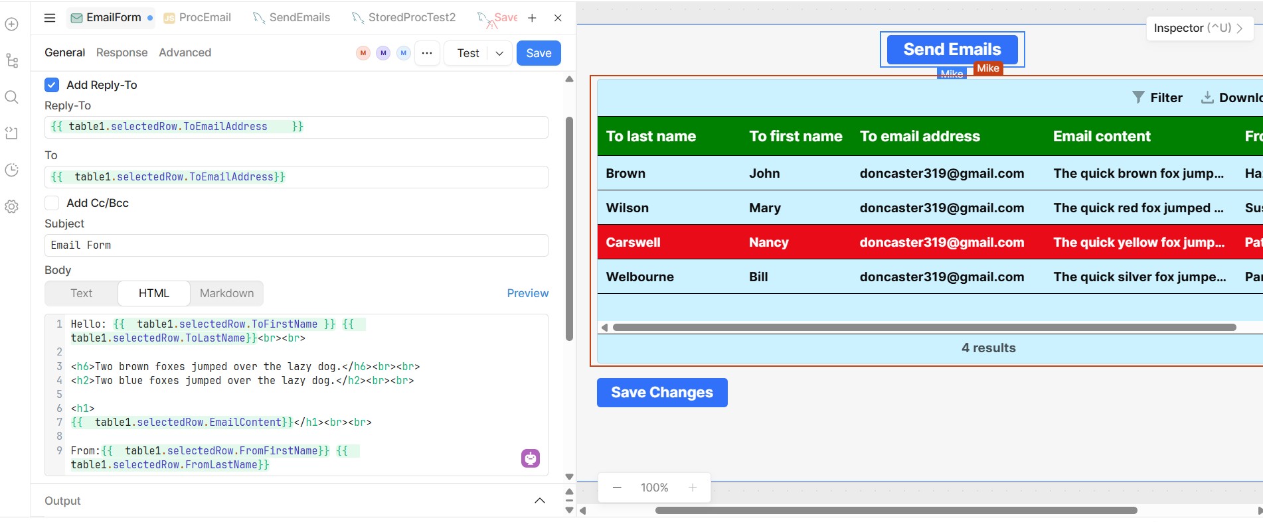Select Markdown body format

pos(226,293)
